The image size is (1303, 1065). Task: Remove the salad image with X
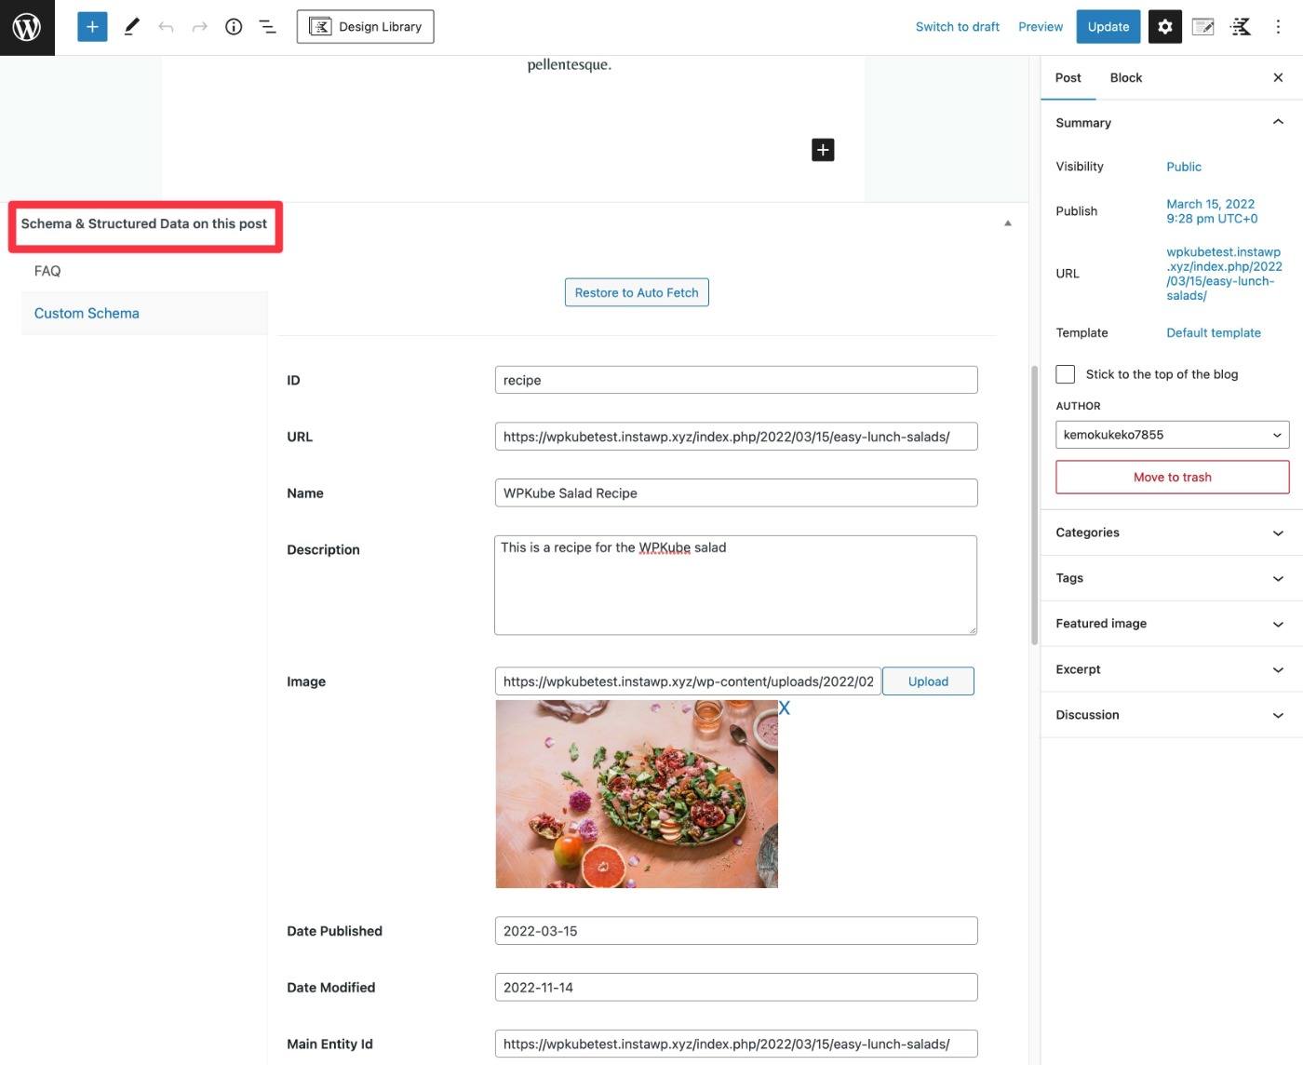[x=785, y=708]
